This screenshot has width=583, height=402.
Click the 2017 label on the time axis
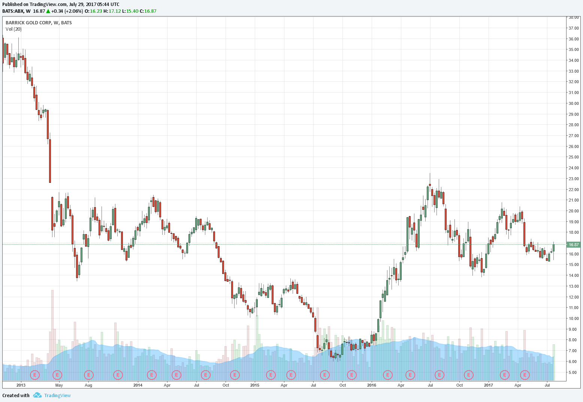pyautogui.click(x=489, y=385)
